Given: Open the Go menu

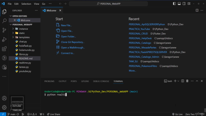Looking at the screenshot, I should (43, 4).
